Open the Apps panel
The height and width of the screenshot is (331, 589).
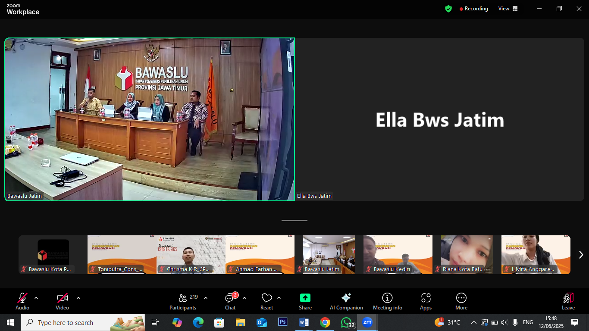tap(426, 301)
